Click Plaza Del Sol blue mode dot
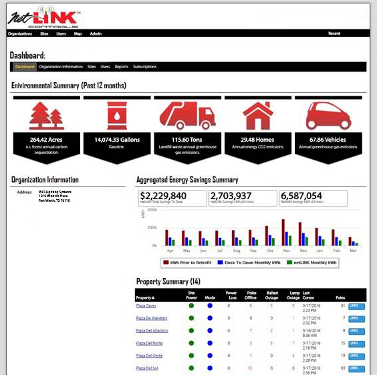The image size is (377, 375). pyautogui.click(x=210, y=368)
